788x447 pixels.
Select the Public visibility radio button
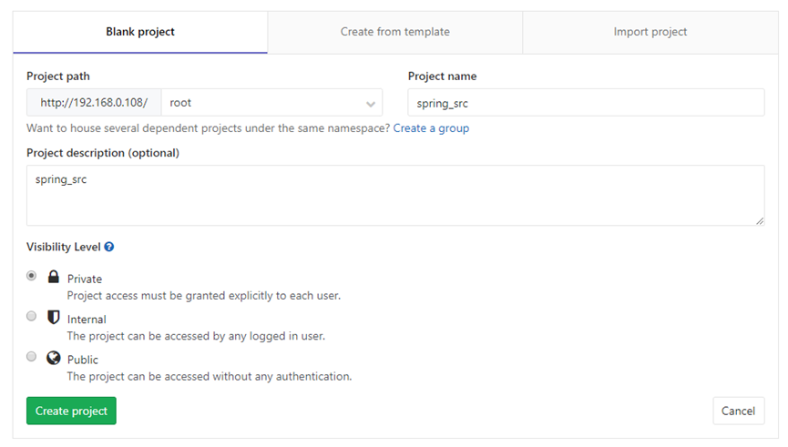(31, 357)
